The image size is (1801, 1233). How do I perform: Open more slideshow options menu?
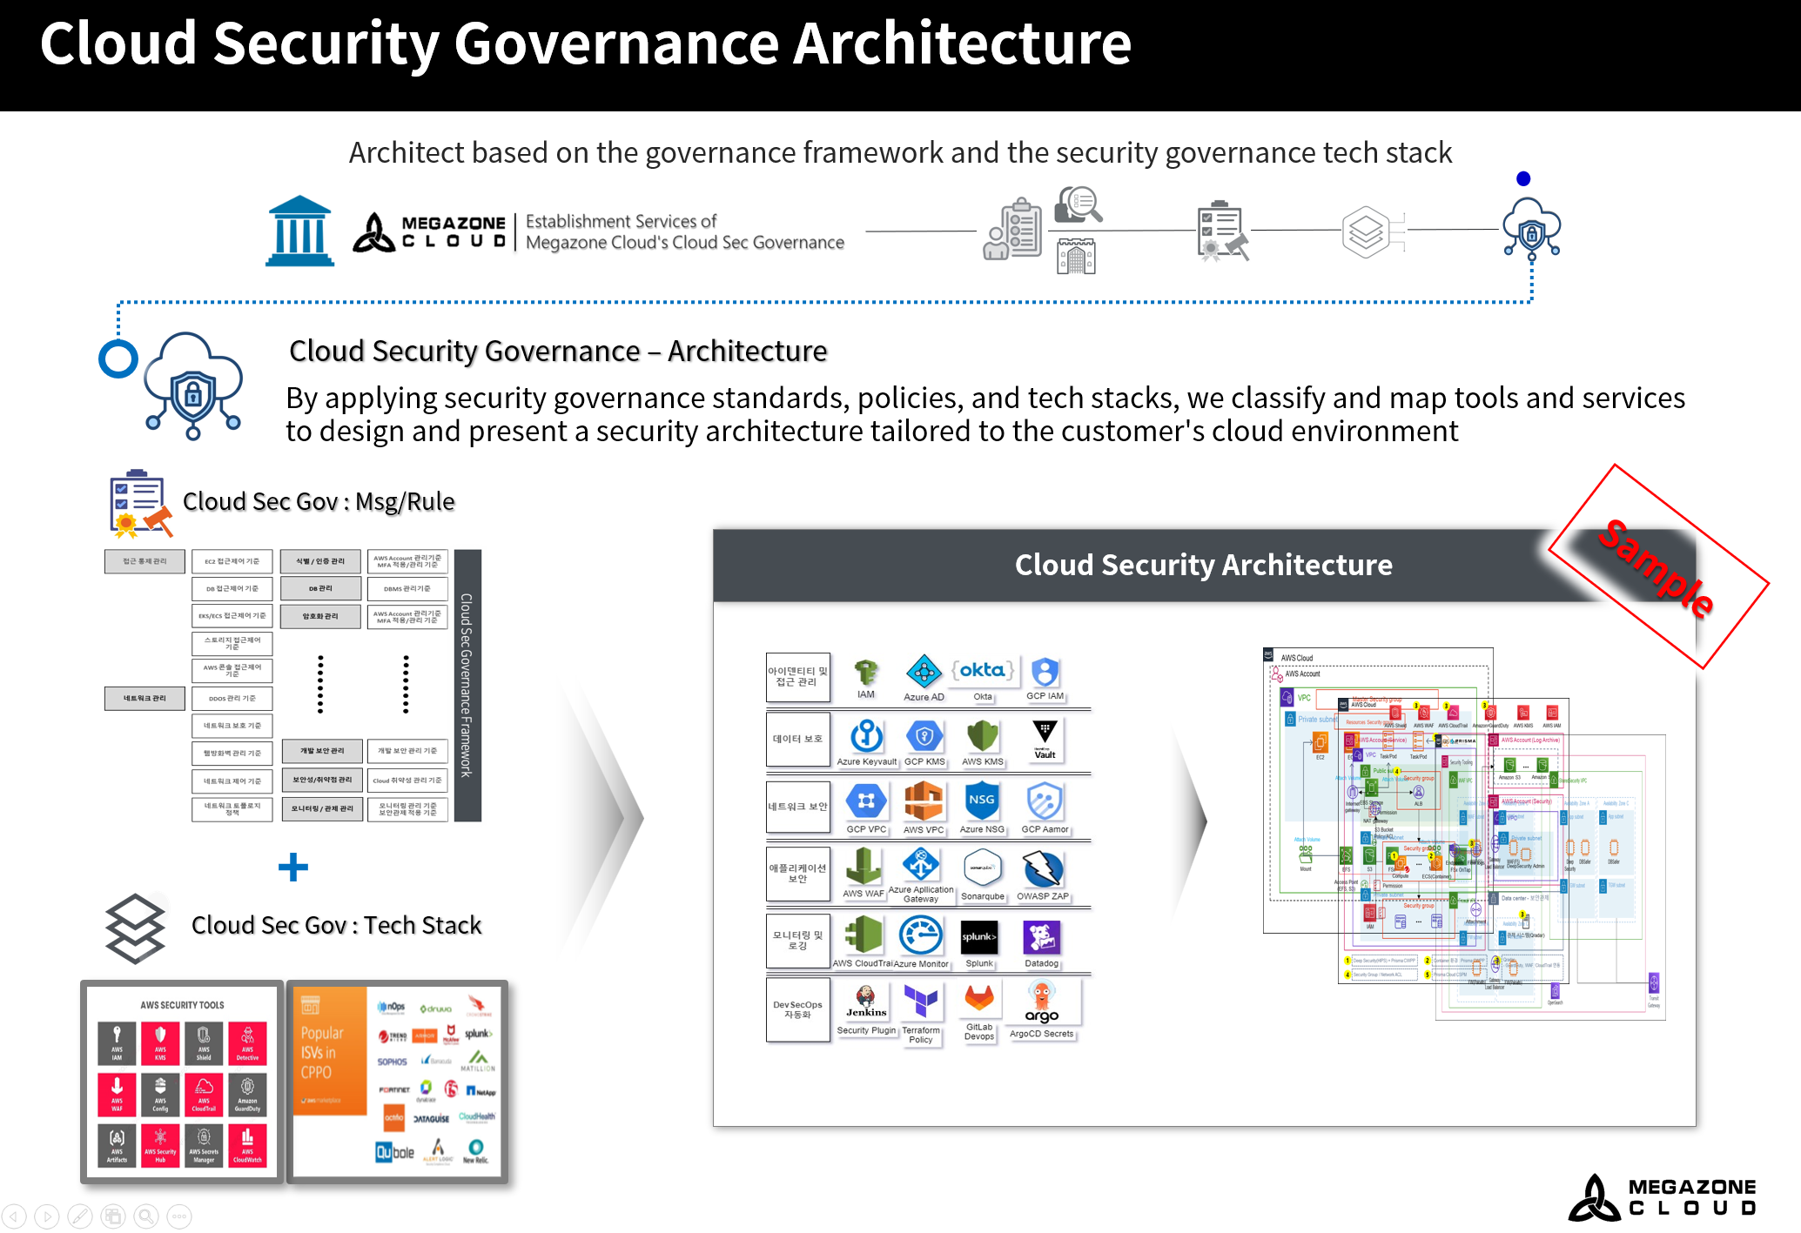179,1216
